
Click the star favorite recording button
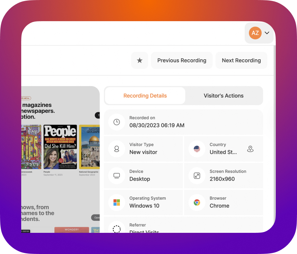[140, 60]
